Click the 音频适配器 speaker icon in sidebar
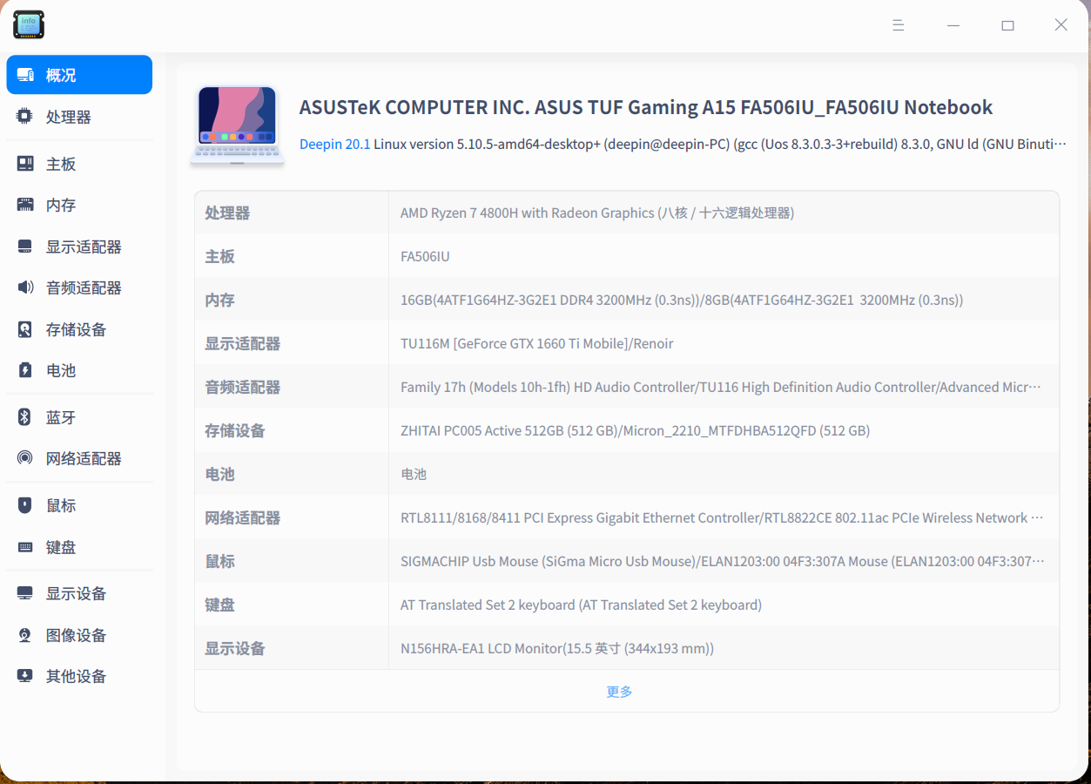Image resolution: width=1091 pixels, height=784 pixels. coord(25,287)
